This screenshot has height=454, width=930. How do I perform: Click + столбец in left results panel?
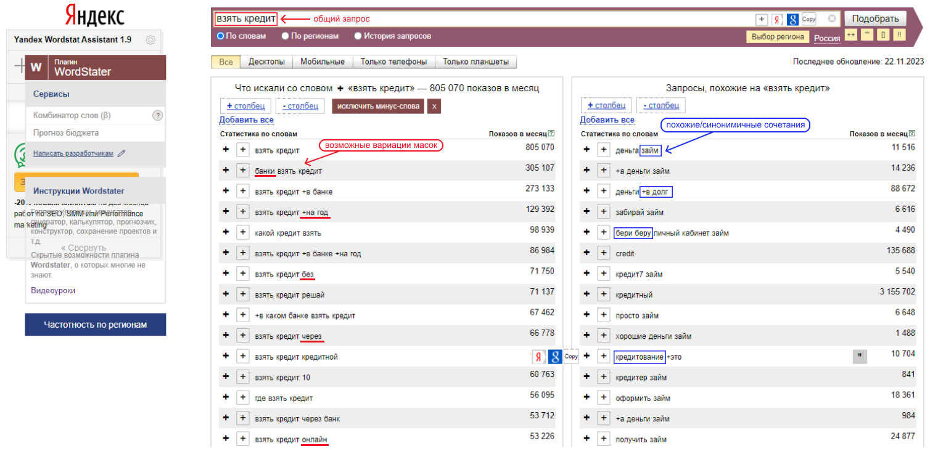point(245,106)
